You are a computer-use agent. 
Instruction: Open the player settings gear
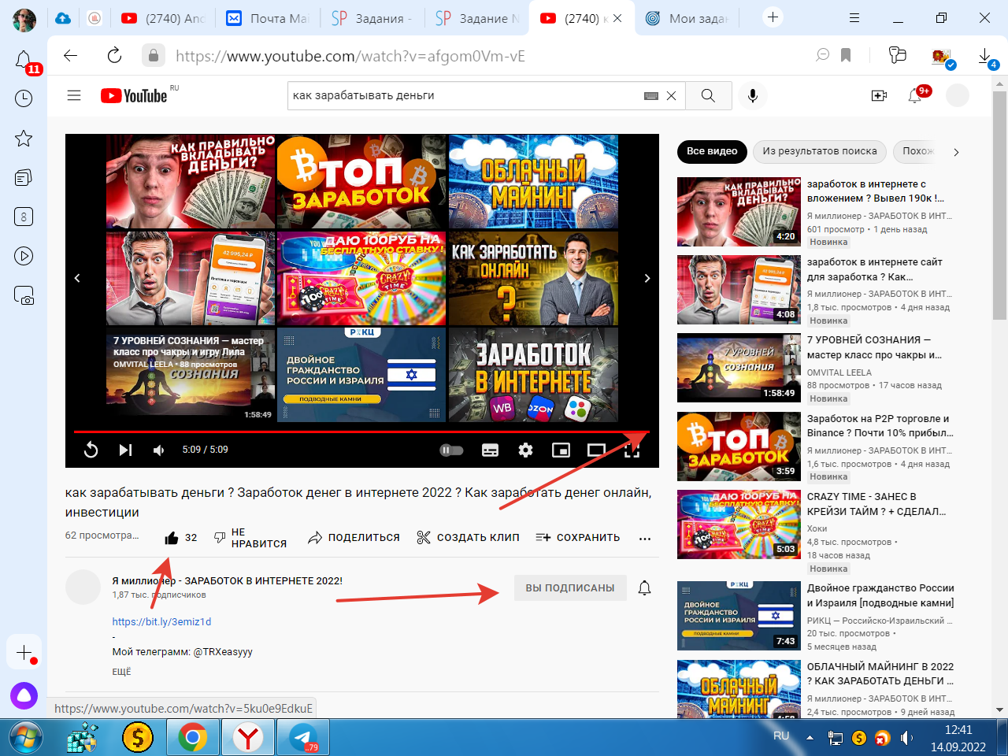coord(525,450)
